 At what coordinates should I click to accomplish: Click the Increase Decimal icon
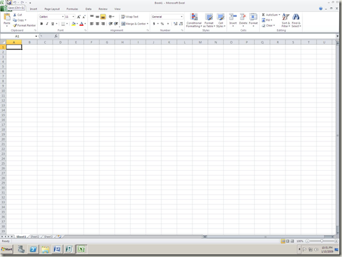[176, 24]
